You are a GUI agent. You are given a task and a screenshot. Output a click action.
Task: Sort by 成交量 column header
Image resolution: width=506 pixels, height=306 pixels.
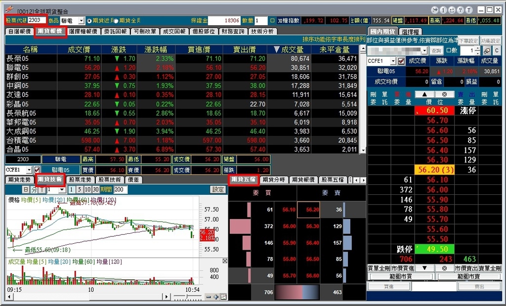tap(289, 49)
